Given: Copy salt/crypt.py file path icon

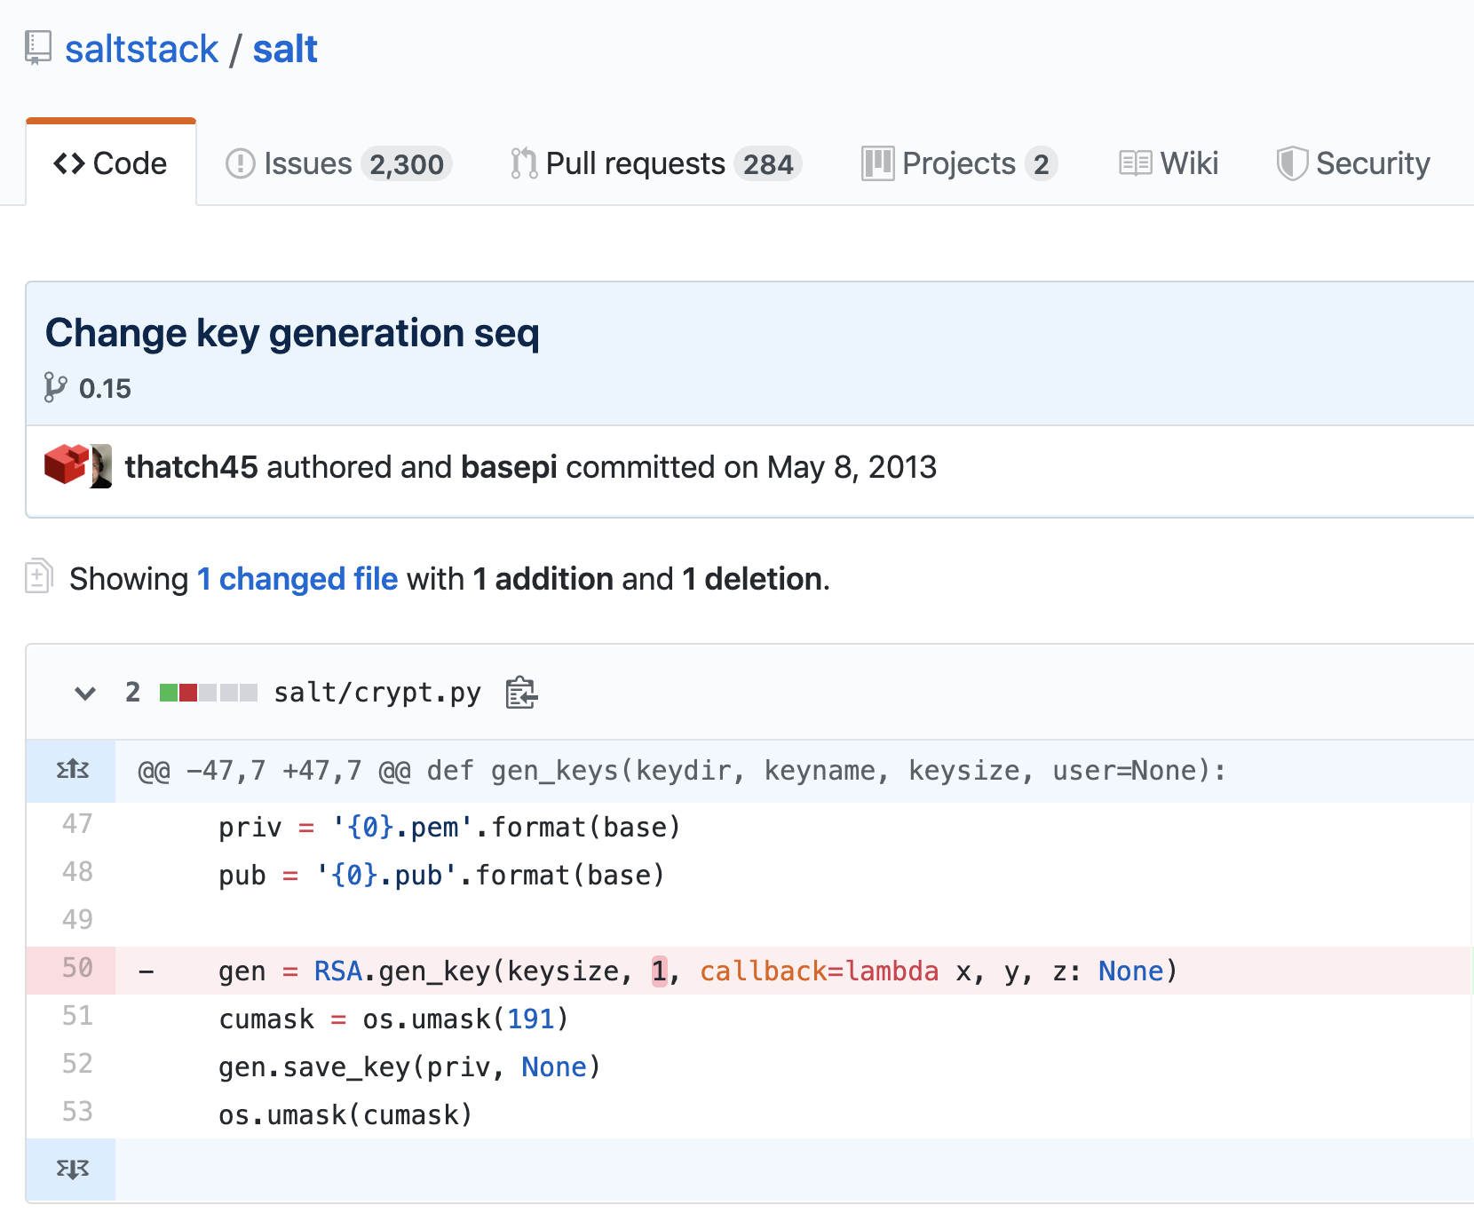Looking at the screenshot, I should point(521,693).
